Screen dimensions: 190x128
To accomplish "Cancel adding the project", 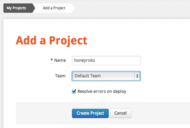I will [x=120, y=113].
